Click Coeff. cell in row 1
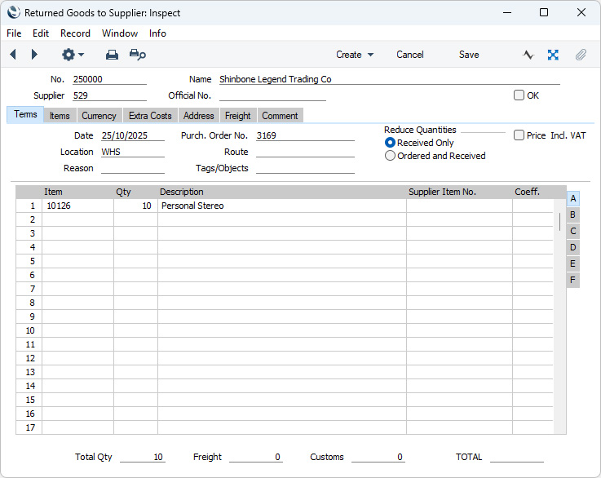This screenshot has height=478, width=601. coord(533,206)
